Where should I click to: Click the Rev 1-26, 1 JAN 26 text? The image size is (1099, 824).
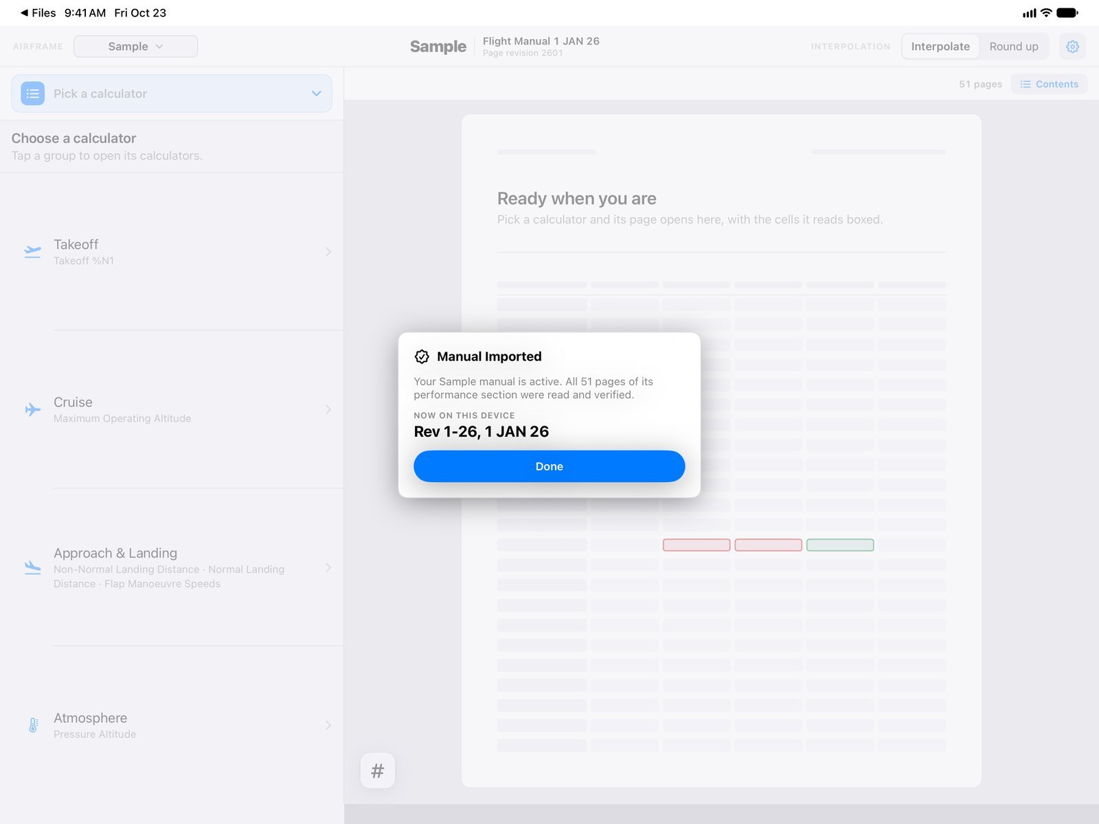[x=481, y=431]
